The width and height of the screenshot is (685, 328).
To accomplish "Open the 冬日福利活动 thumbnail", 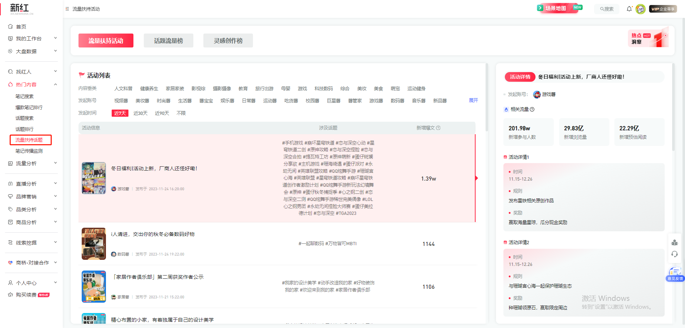I will (94, 178).
